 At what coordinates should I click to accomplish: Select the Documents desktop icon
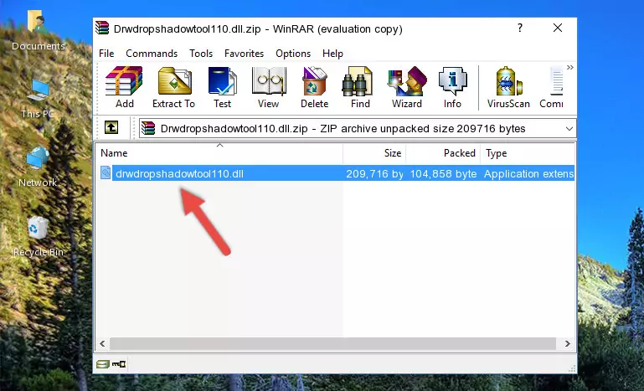[38, 31]
